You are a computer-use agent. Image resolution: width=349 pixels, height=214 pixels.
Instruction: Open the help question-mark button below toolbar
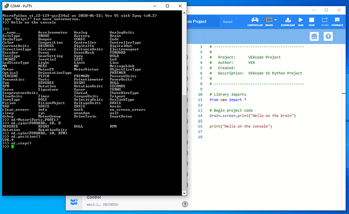coord(328,36)
